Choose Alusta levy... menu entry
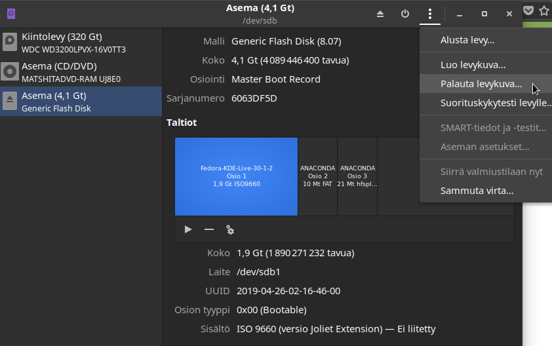Screen dimensions: 552x346 (x=467, y=40)
